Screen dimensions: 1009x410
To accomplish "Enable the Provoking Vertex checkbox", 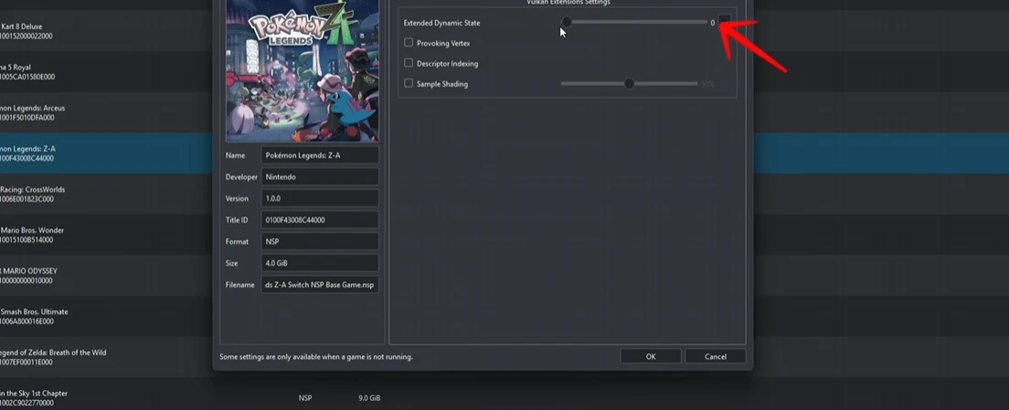I will point(409,43).
